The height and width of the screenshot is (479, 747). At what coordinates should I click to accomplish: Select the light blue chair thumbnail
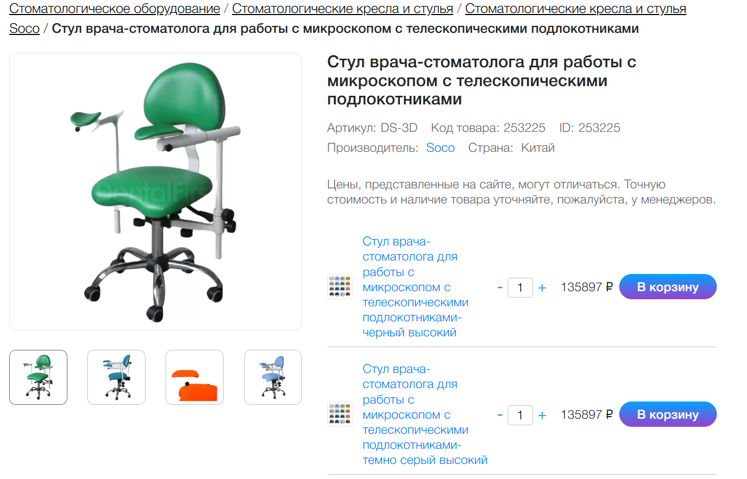[273, 377]
